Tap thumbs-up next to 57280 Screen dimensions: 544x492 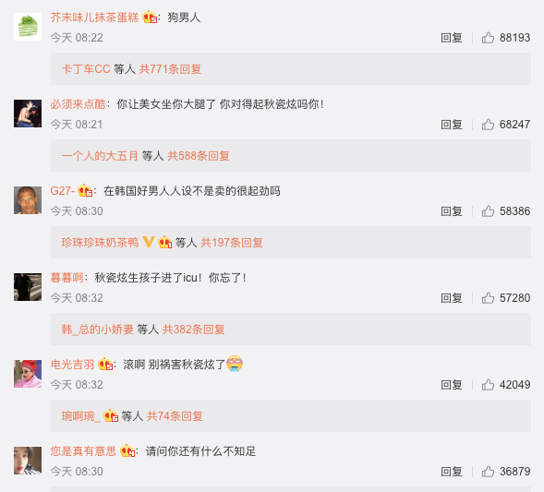(488, 298)
